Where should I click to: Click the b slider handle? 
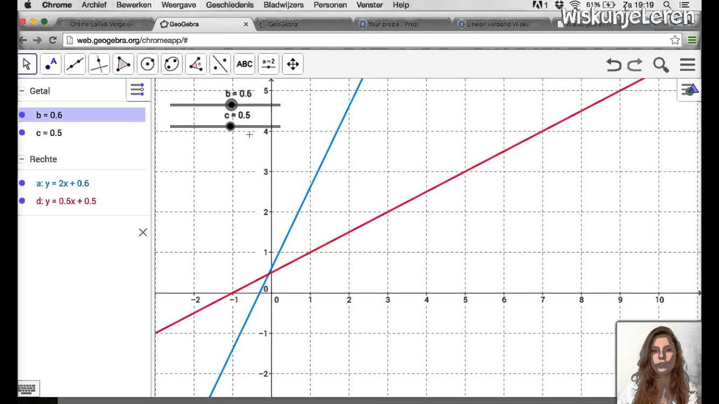pyautogui.click(x=231, y=105)
